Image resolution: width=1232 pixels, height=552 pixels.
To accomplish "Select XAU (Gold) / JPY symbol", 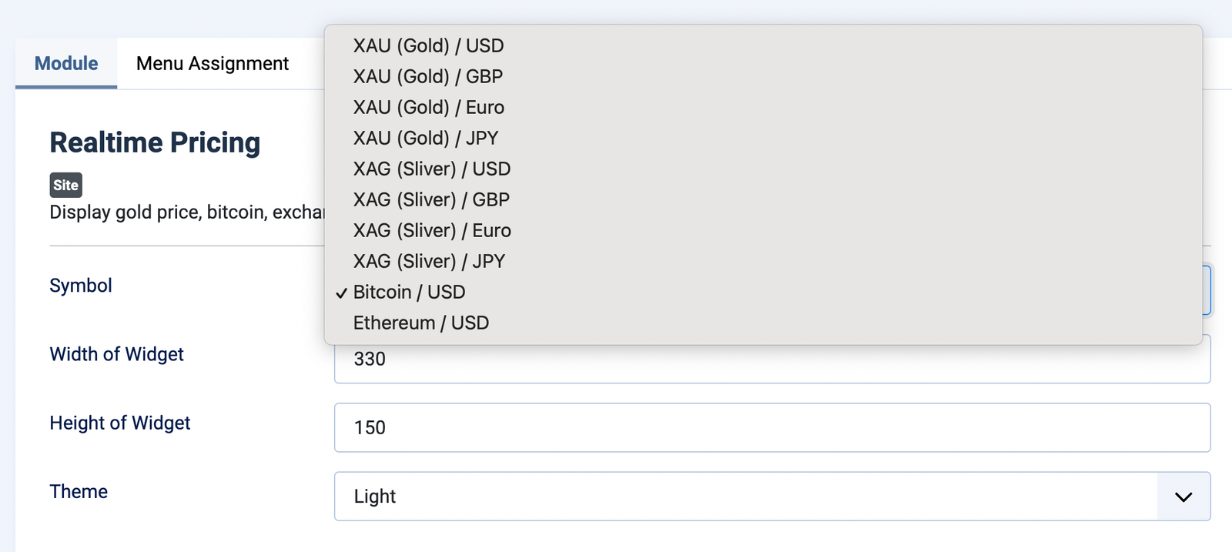I will (x=426, y=138).
